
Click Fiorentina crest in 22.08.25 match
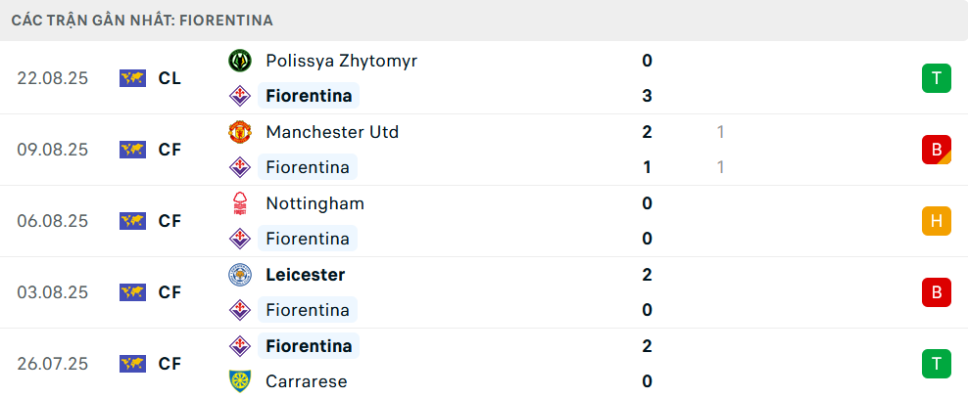point(239,96)
